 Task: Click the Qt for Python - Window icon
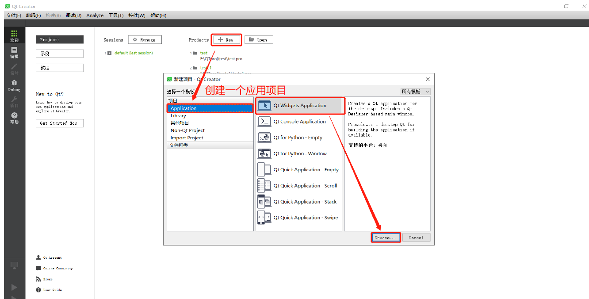[x=264, y=153]
